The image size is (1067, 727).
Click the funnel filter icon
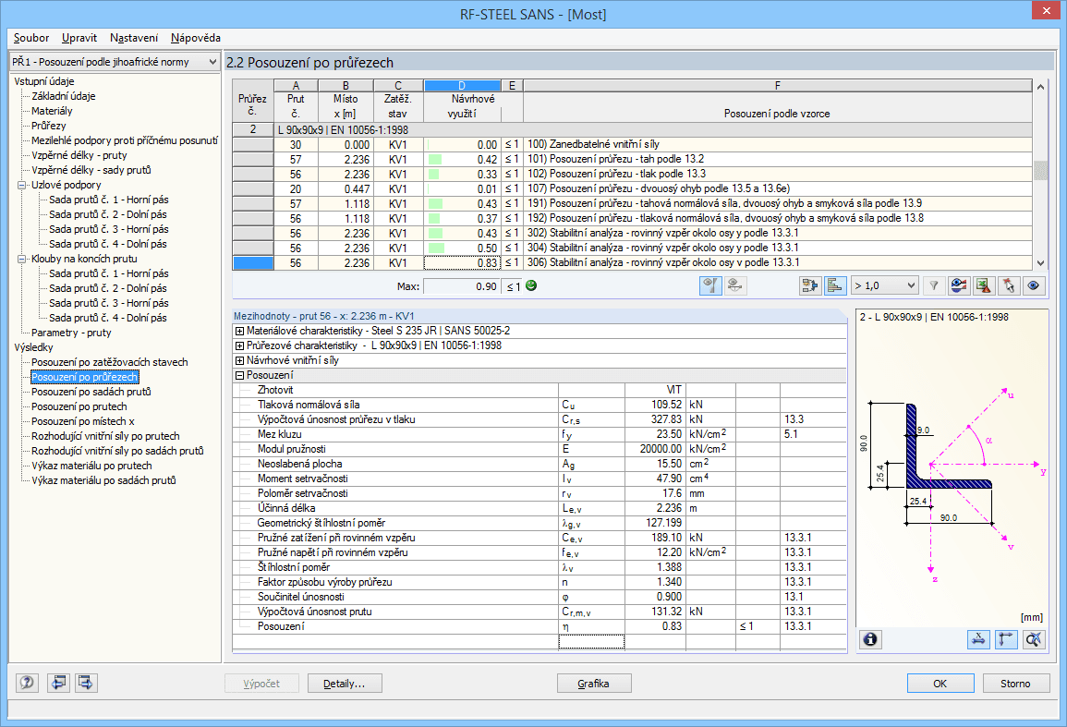934,285
